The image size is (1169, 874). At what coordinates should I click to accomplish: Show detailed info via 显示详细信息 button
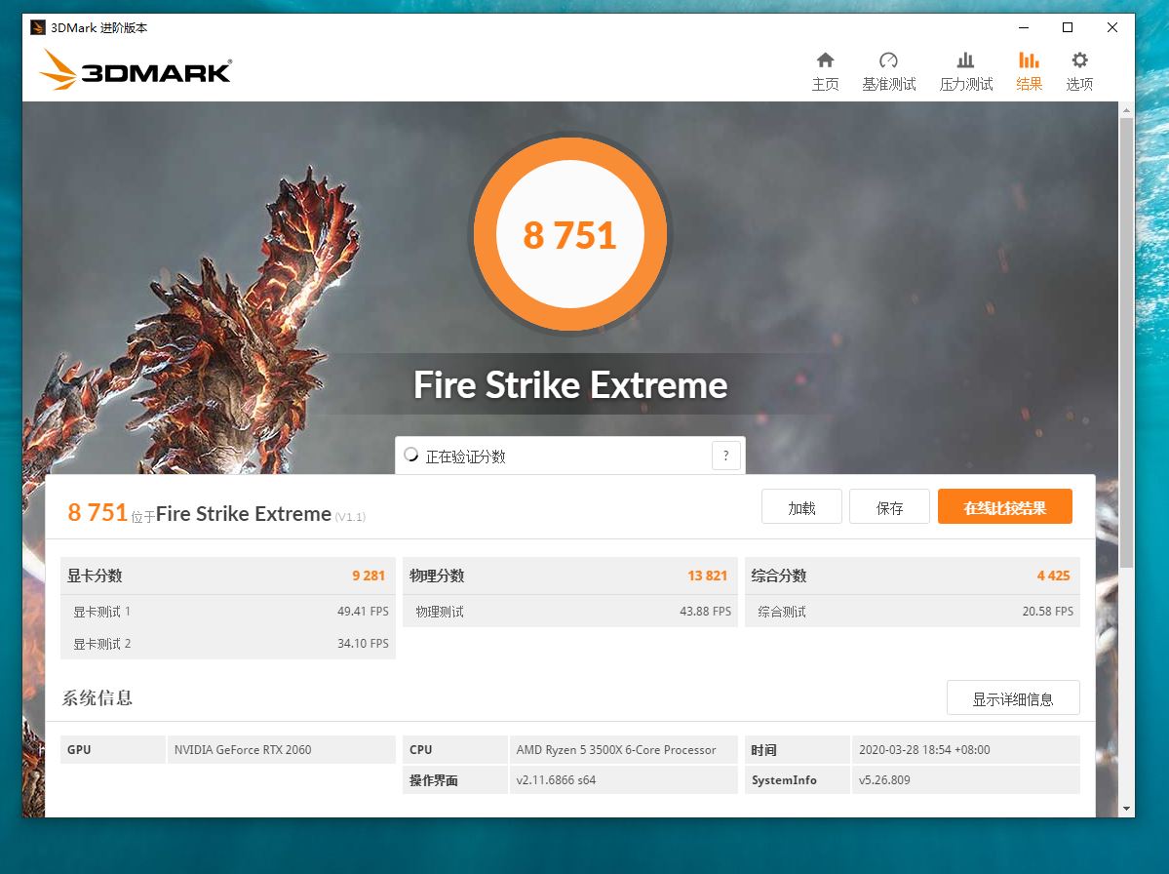tap(1013, 698)
